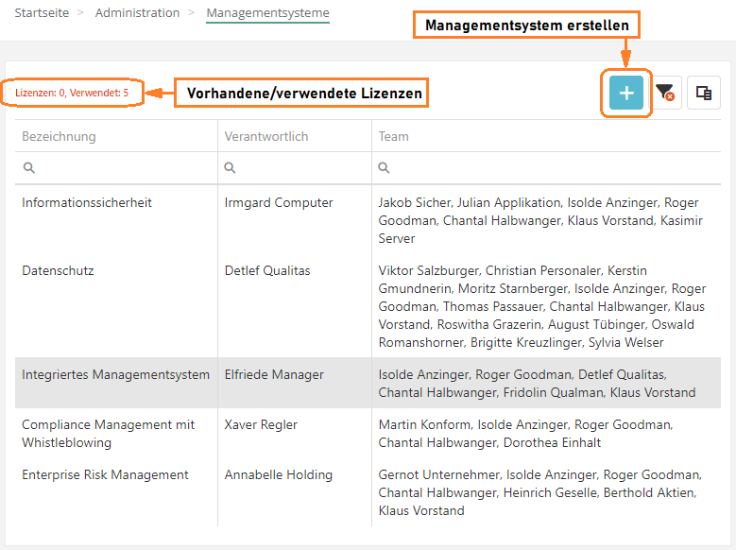
Task: Select the Informationssicherheit row
Action: pos(87,202)
